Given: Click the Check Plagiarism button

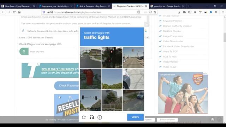Looking at the screenshot, I should (67, 86).
